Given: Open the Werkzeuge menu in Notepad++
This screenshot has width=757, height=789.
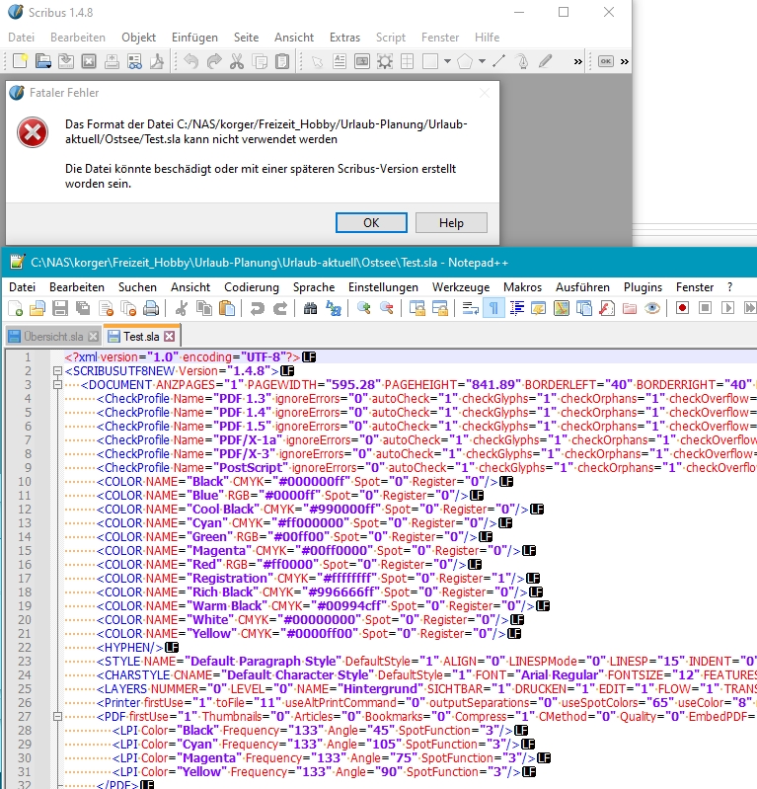Looking at the screenshot, I should pos(461,286).
